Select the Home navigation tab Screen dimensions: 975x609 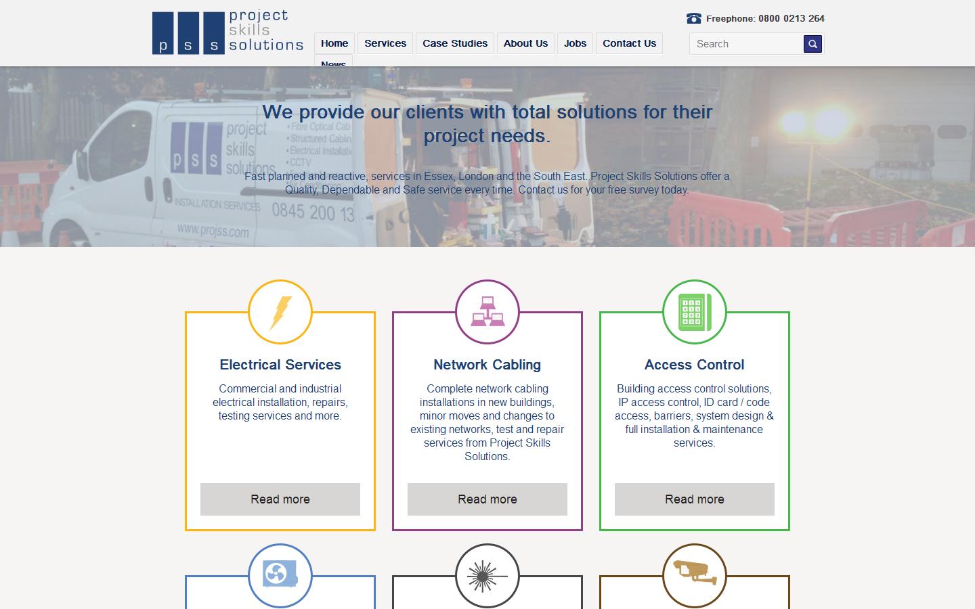click(334, 43)
